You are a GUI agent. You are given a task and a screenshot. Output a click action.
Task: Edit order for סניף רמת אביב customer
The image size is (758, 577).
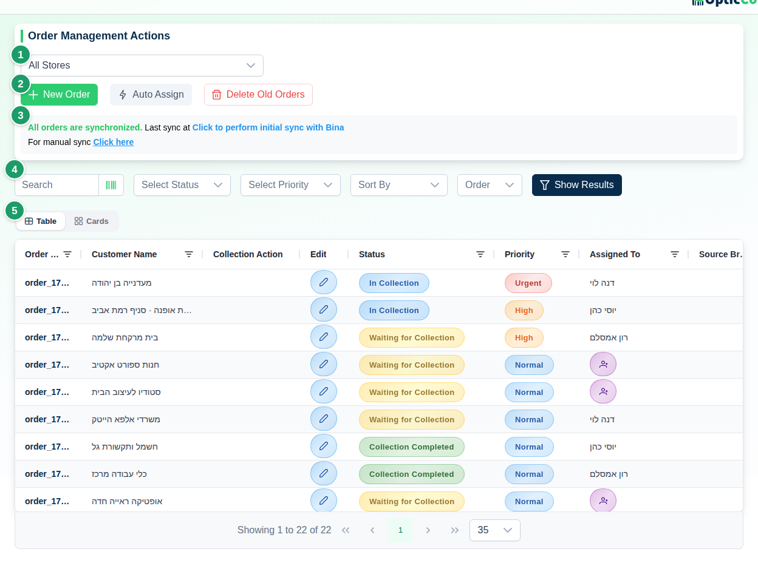[x=324, y=310]
